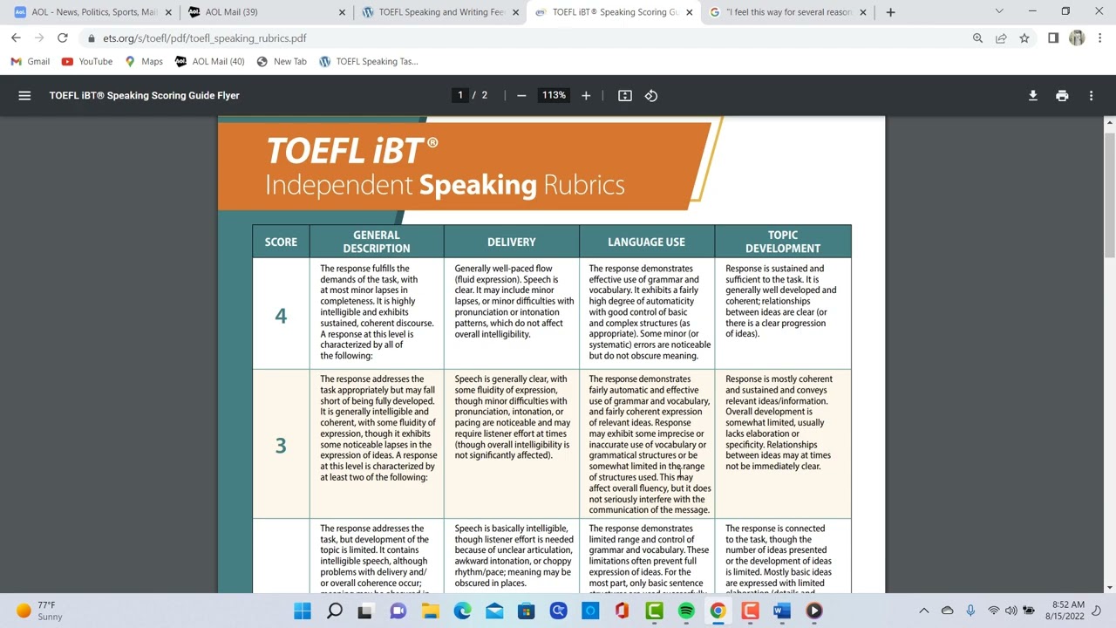The image size is (1116, 628).
Task: Open Gmail bookmark
Action: point(31,62)
